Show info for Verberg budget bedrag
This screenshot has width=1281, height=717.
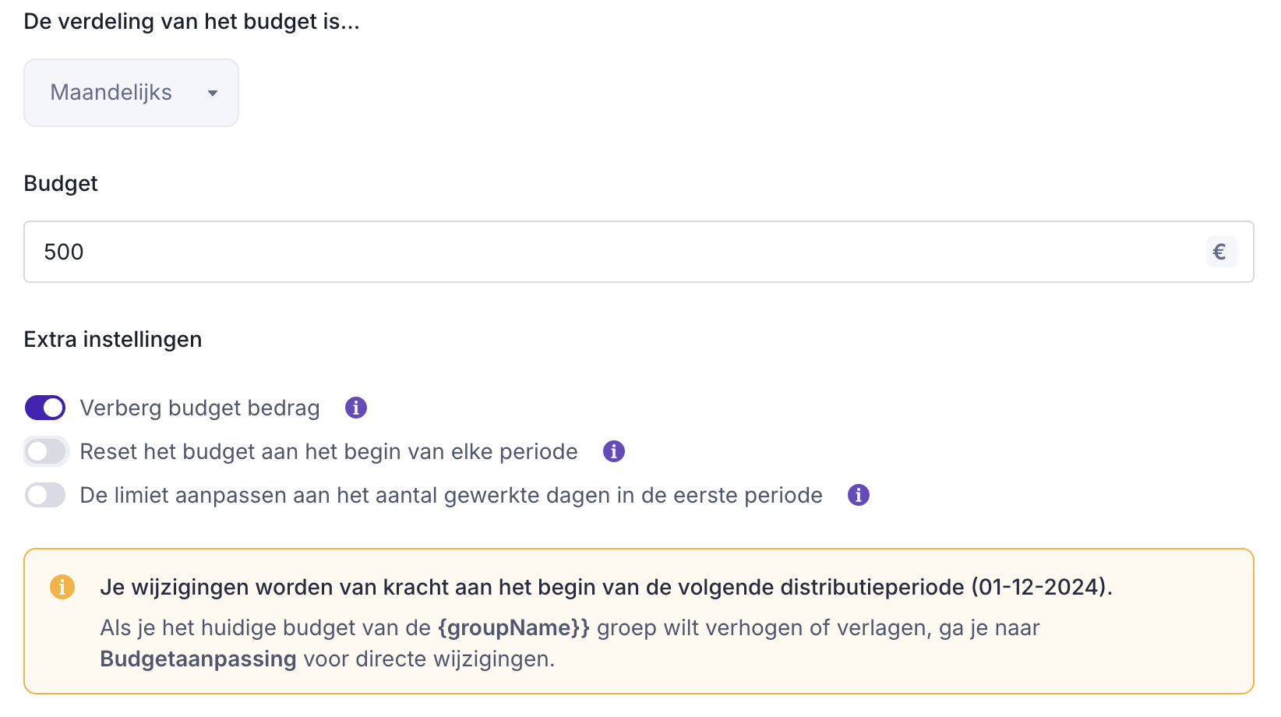tap(356, 408)
